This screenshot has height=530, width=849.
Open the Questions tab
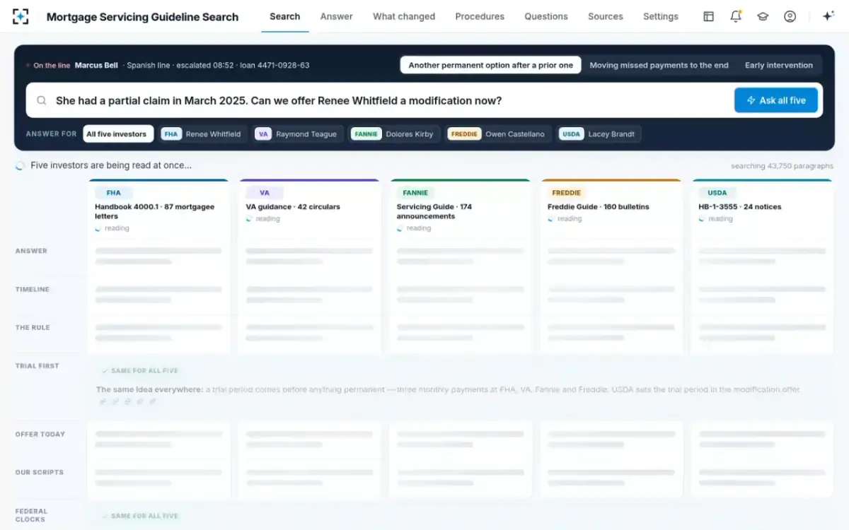(546, 16)
